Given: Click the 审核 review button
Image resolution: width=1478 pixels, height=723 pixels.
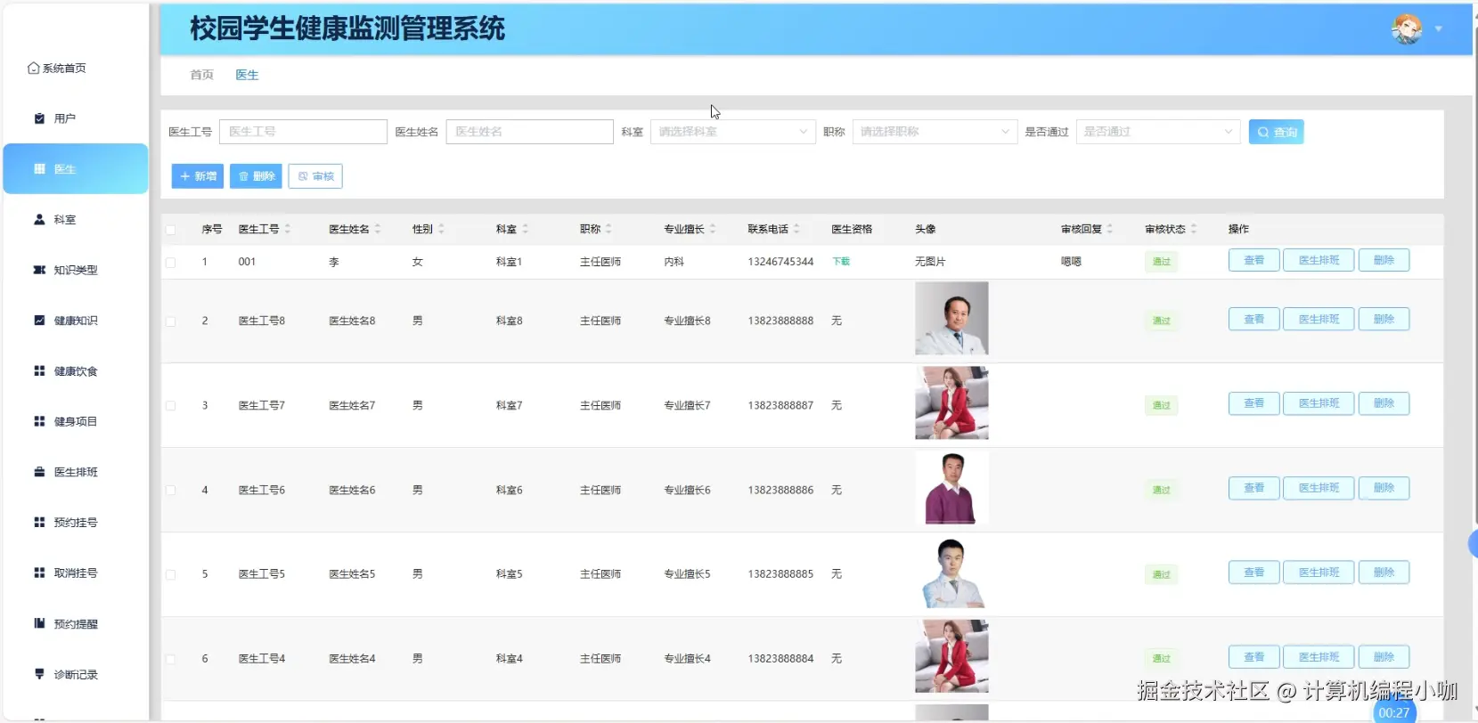Looking at the screenshot, I should 315,176.
